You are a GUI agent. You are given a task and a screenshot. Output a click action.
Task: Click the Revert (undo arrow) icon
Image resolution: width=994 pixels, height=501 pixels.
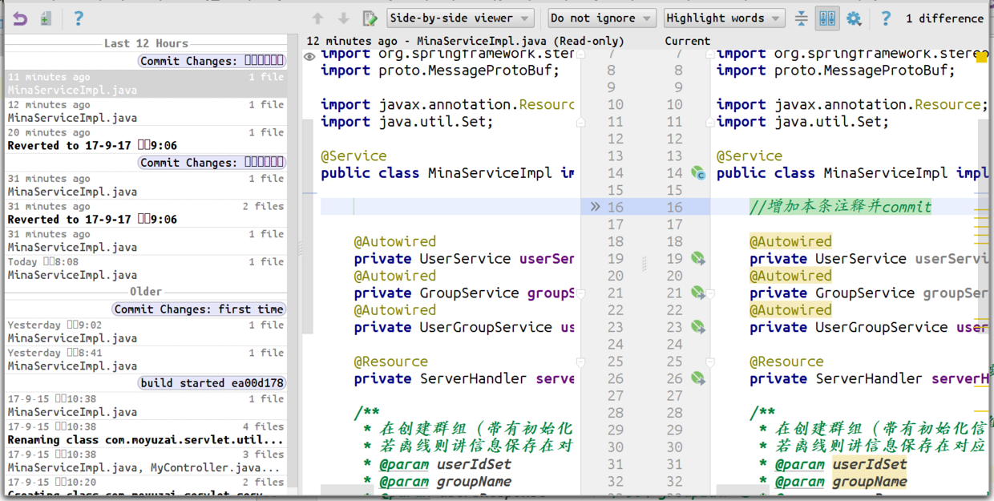coord(20,18)
